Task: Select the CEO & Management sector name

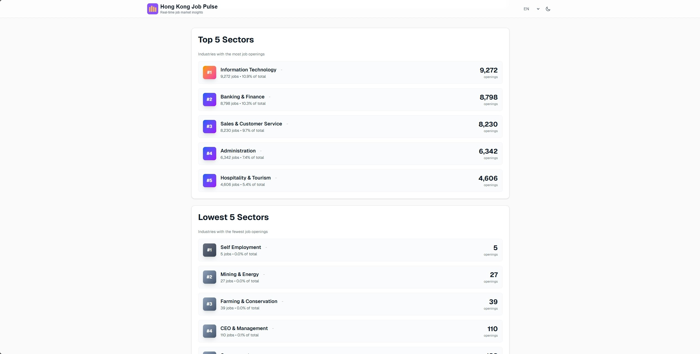Action: pos(244,328)
